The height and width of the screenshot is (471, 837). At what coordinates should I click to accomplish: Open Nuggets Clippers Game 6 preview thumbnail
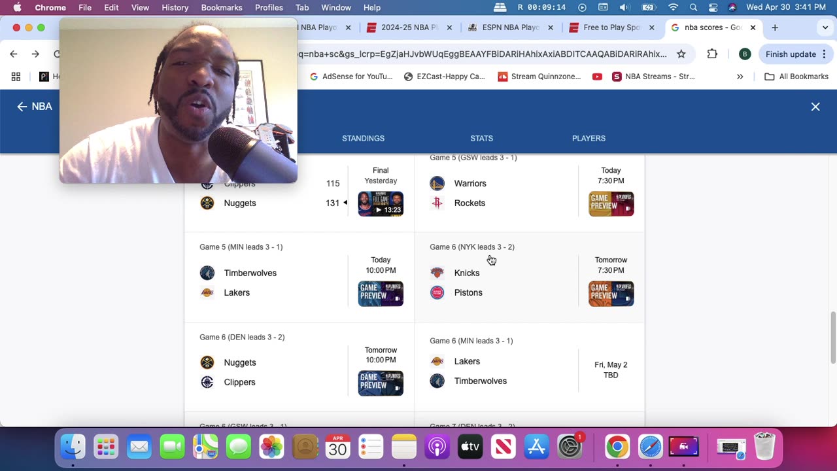(381, 383)
